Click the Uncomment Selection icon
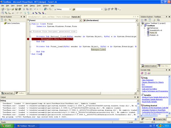 tap(28, 13)
